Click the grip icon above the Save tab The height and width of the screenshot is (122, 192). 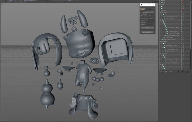(141, 7)
